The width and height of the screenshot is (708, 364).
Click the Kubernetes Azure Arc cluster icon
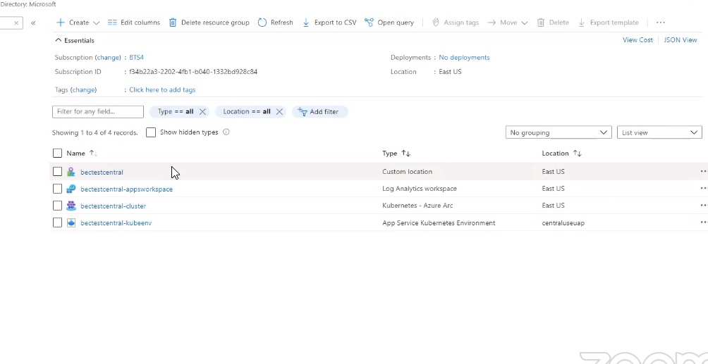coord(71,206)
